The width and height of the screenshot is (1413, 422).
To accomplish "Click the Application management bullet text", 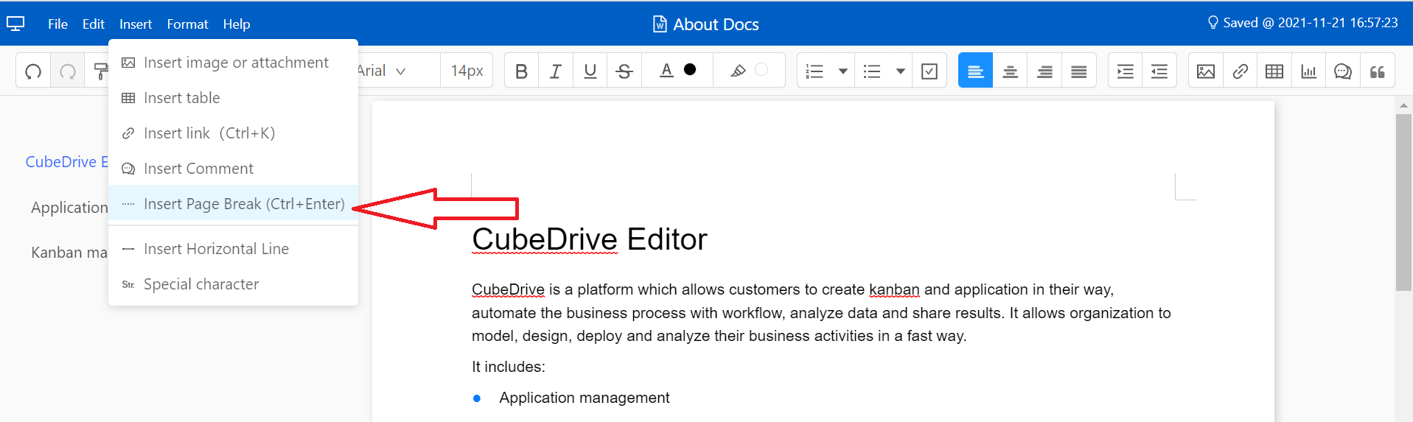I will pyautogui.click(x=585, y=398).
